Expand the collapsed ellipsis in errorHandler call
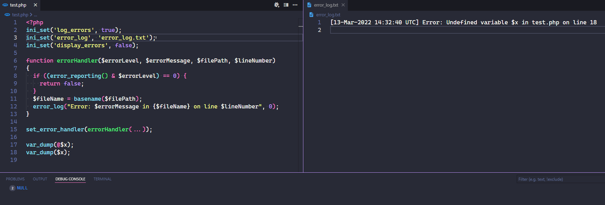The width and height of the screenshot is (605, 205). pyautogui.click(x=137, y=130)
